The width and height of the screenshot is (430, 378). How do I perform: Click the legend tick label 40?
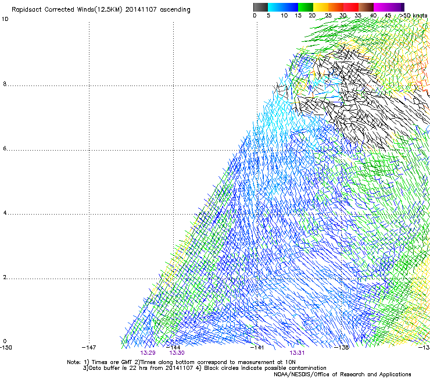pyautogui.click(x=373, y=16)
